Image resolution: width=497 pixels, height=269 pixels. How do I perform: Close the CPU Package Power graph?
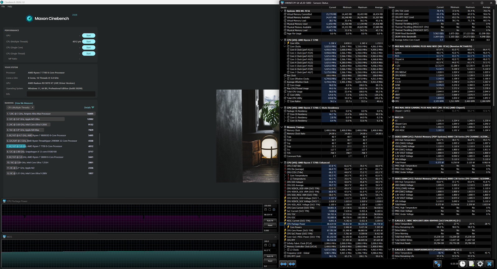(275, 201)
